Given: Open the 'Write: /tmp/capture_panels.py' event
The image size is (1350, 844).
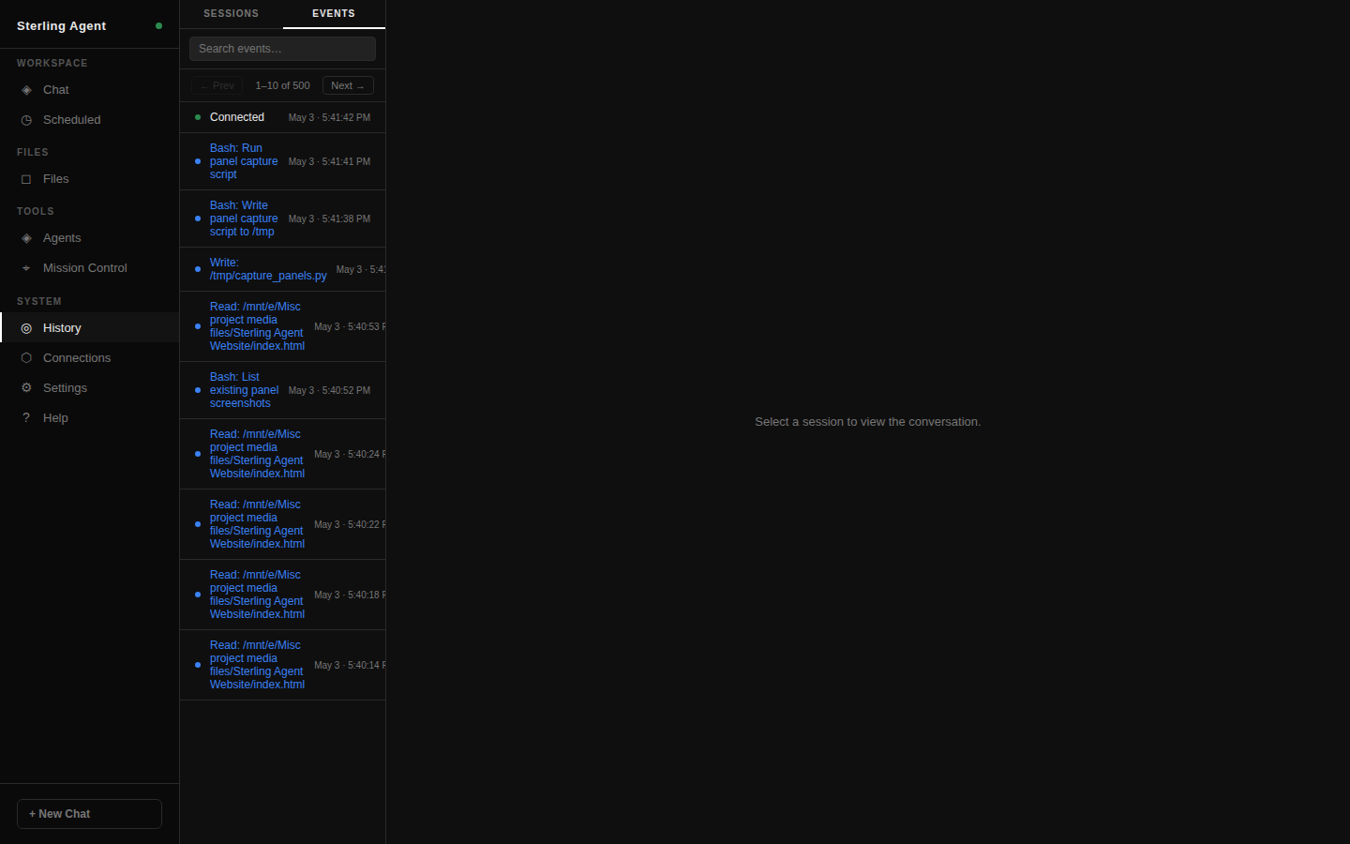Looking at the screenshot, I should (x=282, y=269).
